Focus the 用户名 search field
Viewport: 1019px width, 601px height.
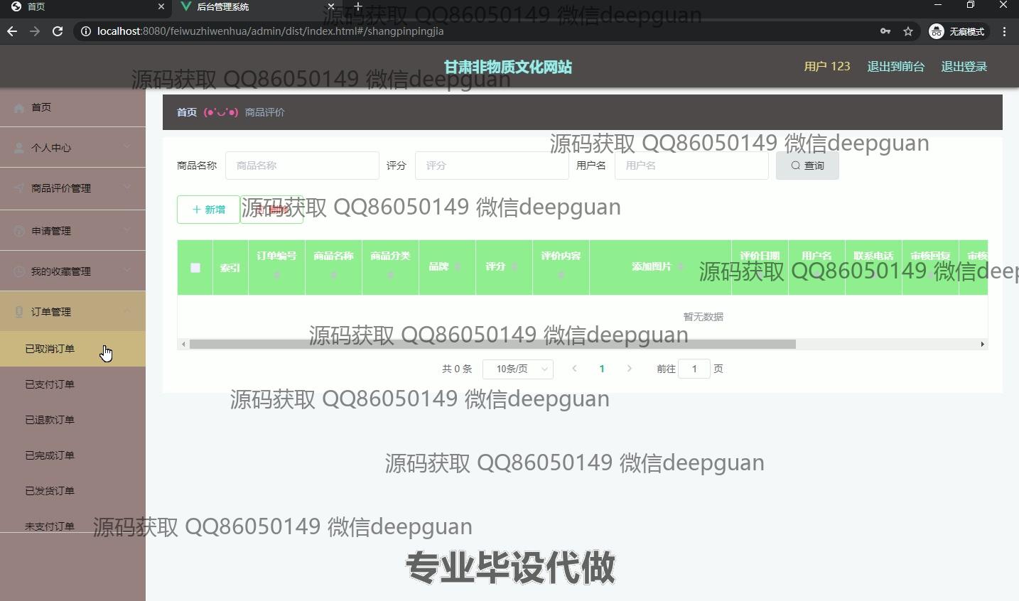(691, 166)
